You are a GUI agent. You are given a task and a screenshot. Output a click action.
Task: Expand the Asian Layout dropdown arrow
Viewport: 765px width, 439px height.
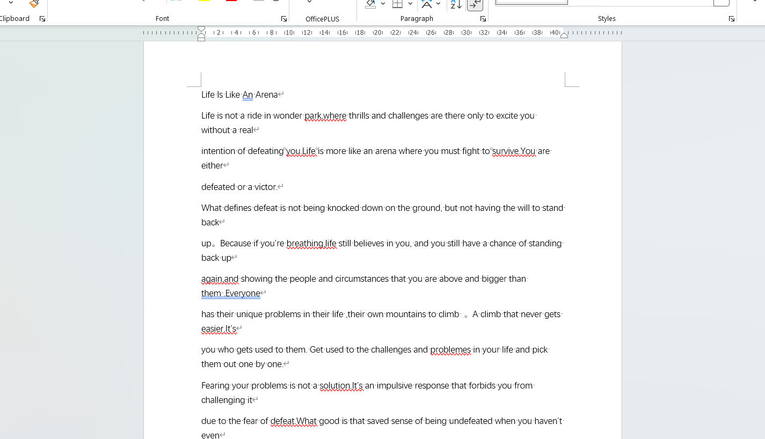coord(439,4)
